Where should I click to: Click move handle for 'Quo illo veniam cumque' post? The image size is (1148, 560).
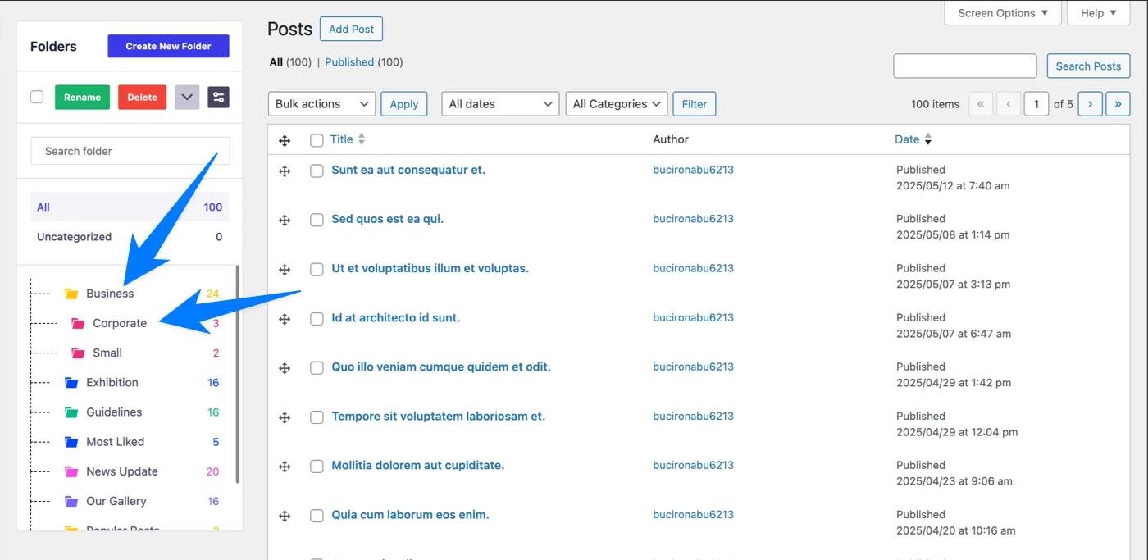pos(285,367)
